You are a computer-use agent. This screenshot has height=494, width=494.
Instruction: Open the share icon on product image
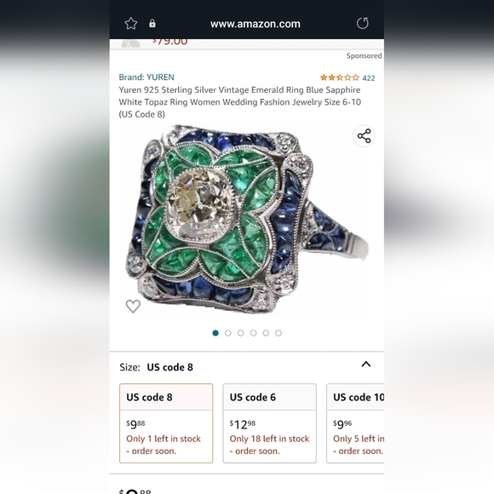(x=364, y=136)
